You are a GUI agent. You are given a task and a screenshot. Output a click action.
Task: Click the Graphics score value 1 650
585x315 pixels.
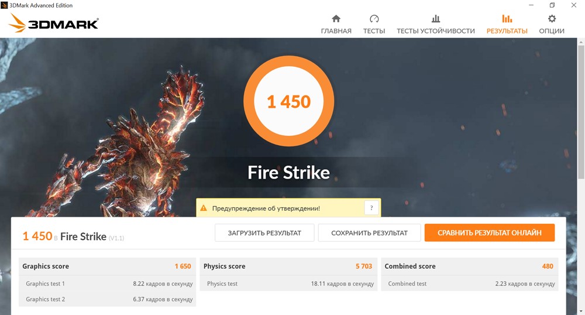[183, 266]
